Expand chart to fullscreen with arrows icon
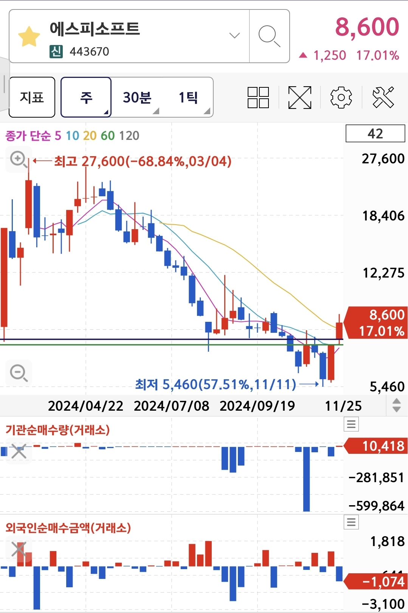408x613 pixels. click(300, 98)
